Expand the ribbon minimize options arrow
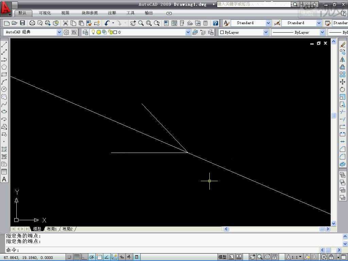Viewport: 348px width, 261px height. click(169, 13)
